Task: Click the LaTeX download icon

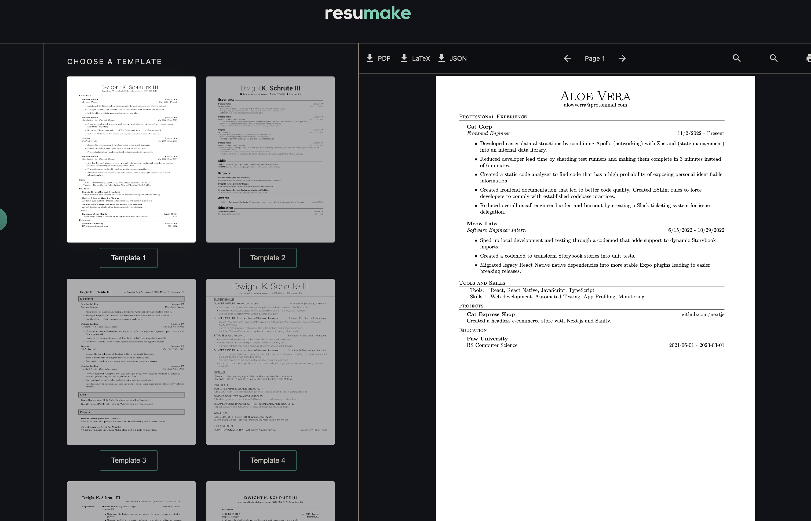Action: pos(404,58)
